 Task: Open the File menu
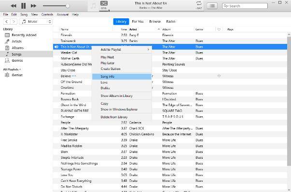pyautogui.click(x=6, y=14)
